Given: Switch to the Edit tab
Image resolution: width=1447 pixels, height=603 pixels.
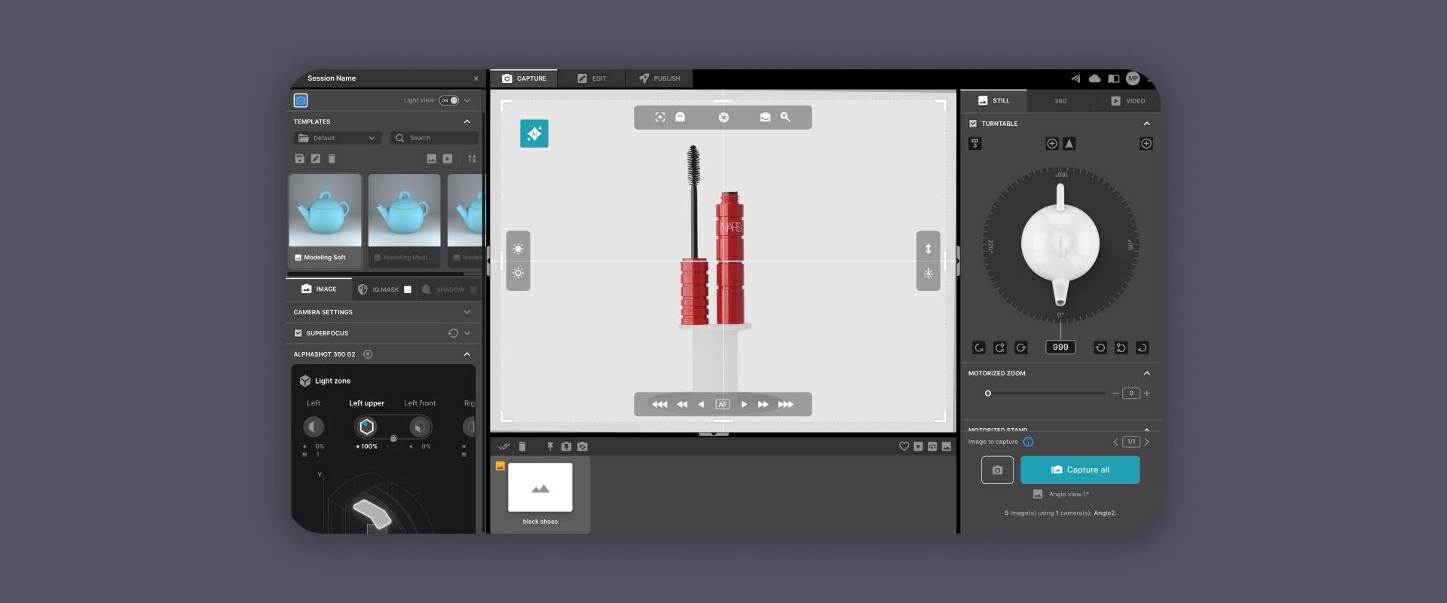Looking at the screenshot, I should click(592, 78).
